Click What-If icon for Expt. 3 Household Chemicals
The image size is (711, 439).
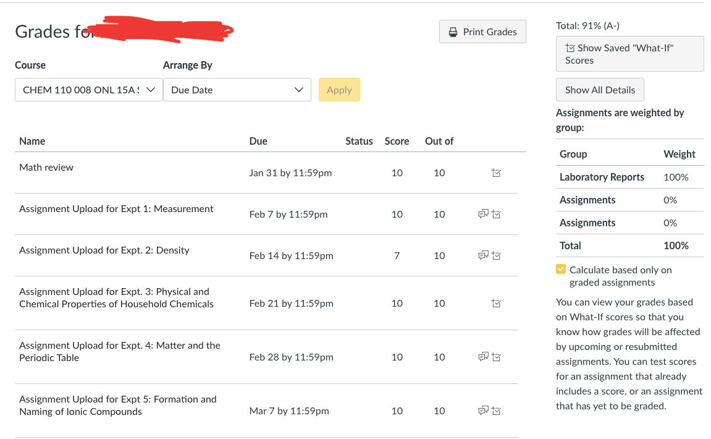coord(496,303)
